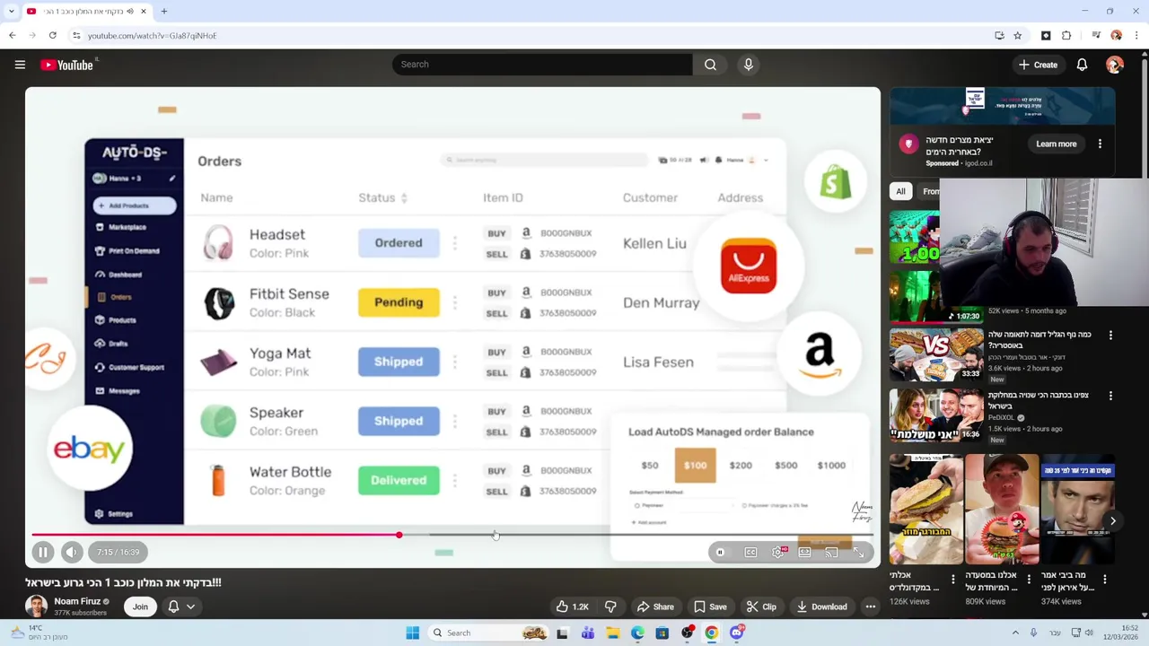The image size is (1149, 646).
Task: Mute the video with the volume icon
Action: click(x=72, y=553)
